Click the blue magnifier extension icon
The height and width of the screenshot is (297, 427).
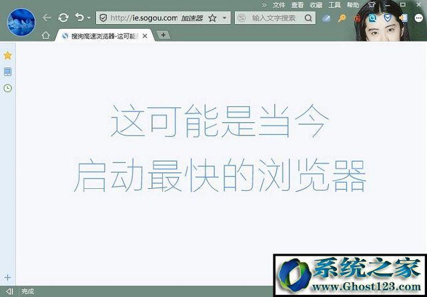coord(372,18)
